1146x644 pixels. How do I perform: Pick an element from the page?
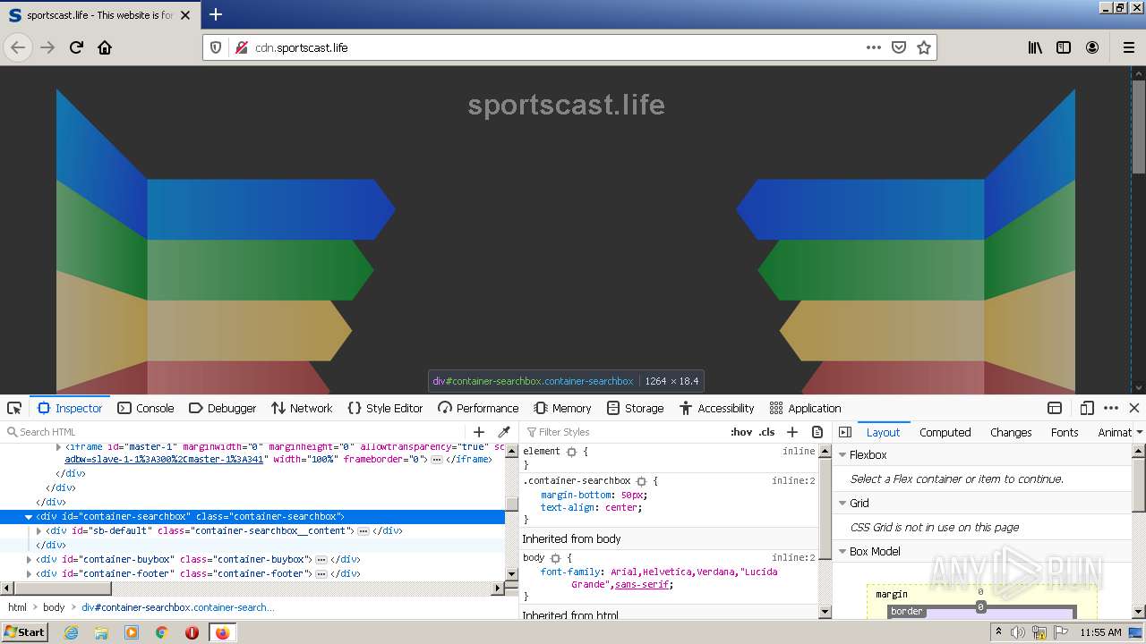[14, 408]
